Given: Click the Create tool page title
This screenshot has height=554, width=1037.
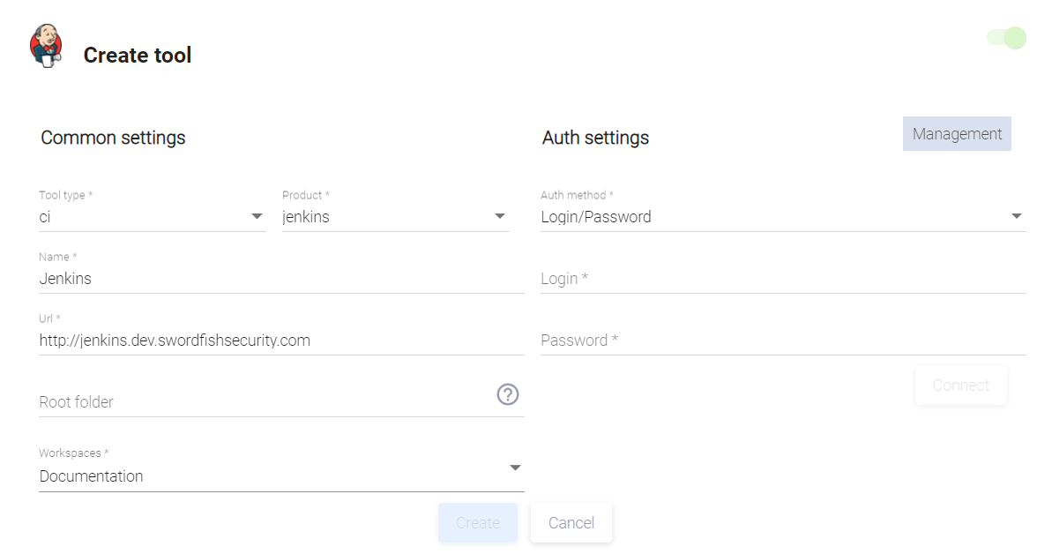Looking at the screenshot, I should 138,56.
